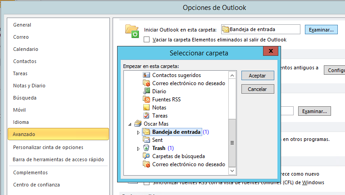Switch to Idioma options

[x=58, y=122]
